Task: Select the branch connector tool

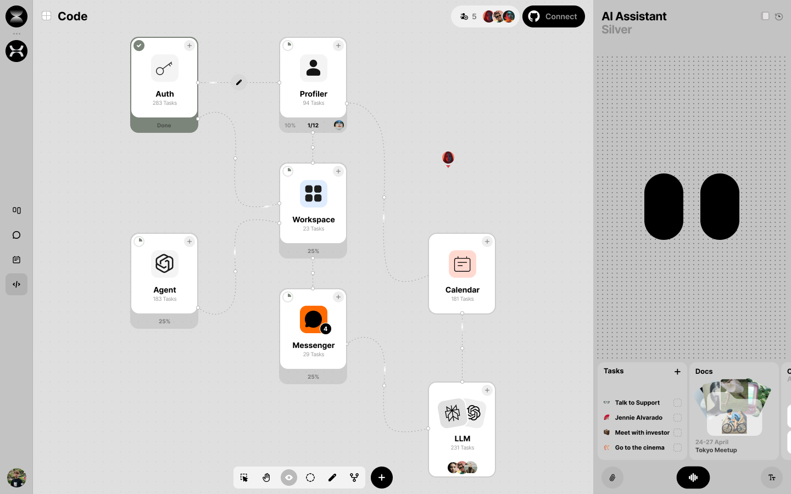Action: click(x=354, y=478)
